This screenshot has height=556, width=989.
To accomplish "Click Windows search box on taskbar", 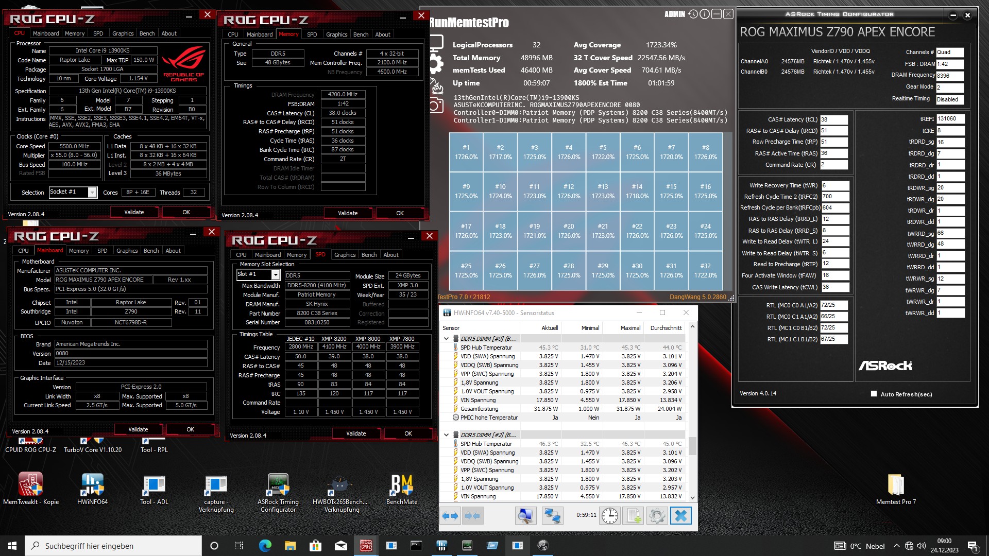I will click(113, 546).
